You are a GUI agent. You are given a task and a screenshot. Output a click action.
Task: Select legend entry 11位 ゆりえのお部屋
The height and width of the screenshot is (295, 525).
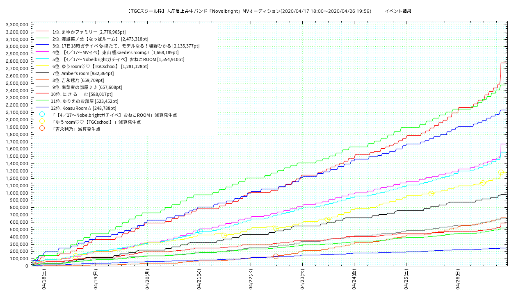[84, 101]
